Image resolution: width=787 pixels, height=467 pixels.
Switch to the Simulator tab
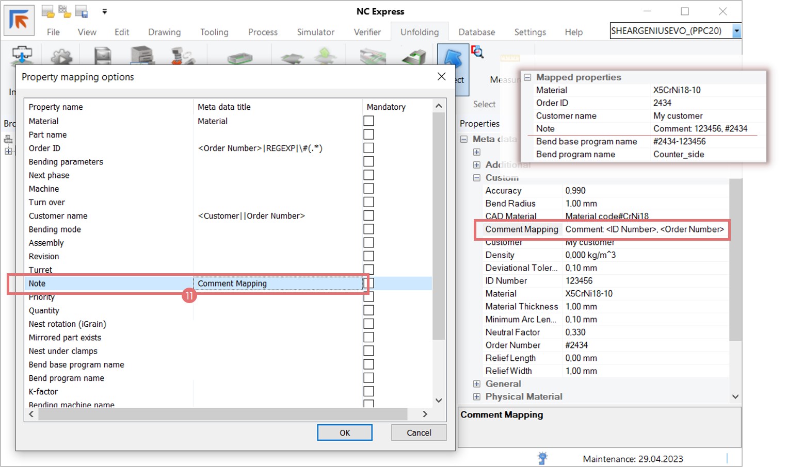pos(315,32)
